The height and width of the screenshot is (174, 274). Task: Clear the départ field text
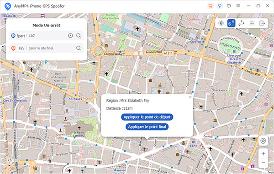[70, 36]
